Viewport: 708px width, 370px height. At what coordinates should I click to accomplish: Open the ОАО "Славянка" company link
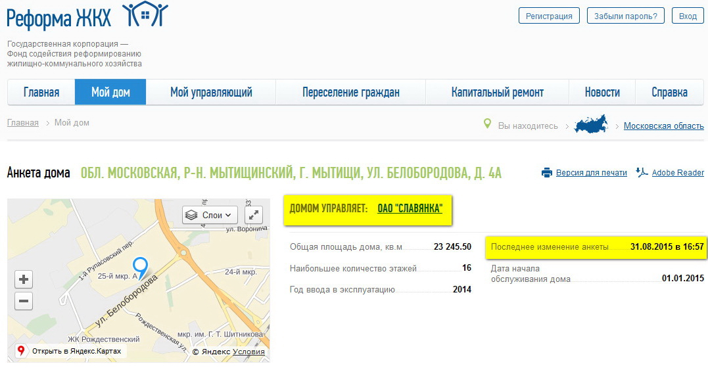(x=410, y=208)
